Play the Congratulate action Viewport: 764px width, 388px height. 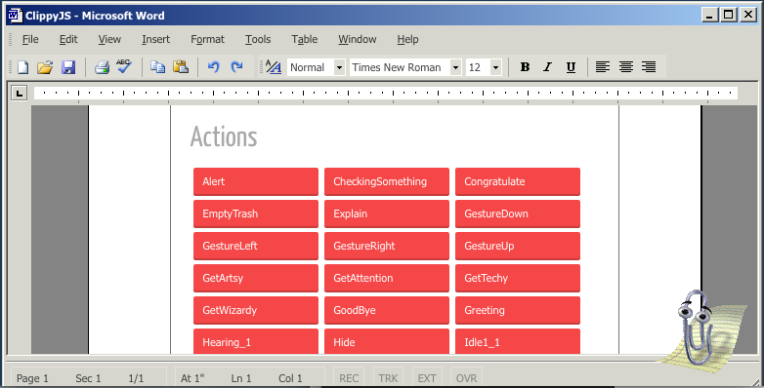(x=518, y=182)
